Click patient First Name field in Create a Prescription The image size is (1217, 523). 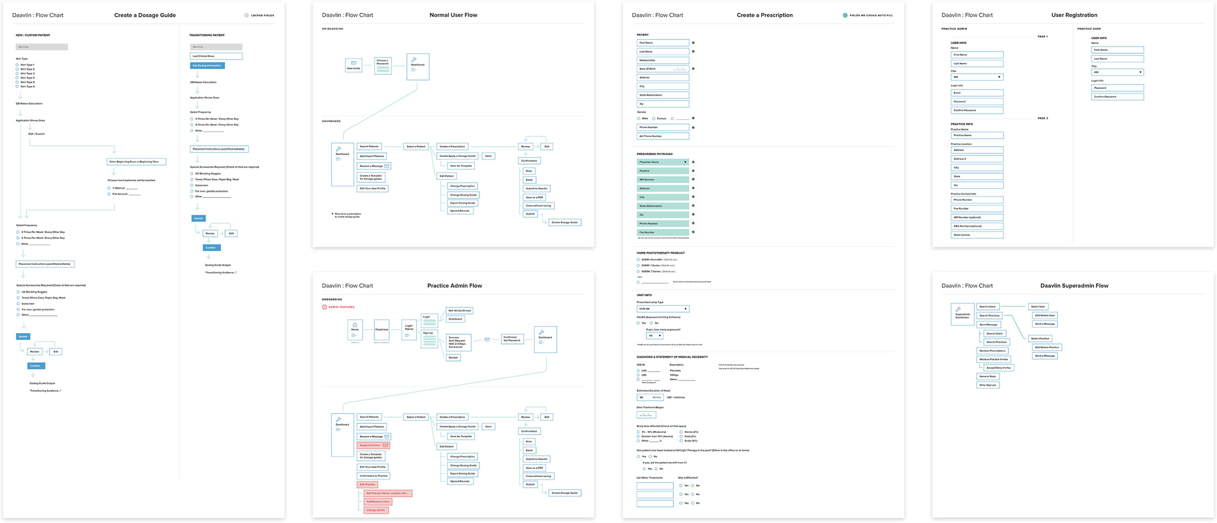663,43
